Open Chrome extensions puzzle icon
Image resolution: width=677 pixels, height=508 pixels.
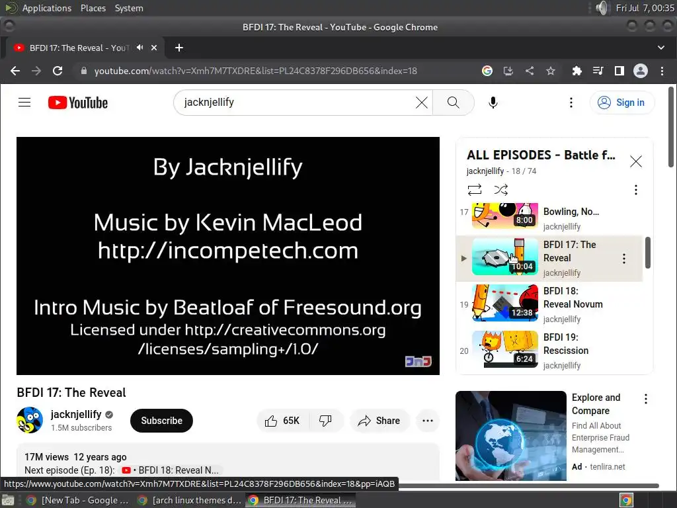[577, 71]
